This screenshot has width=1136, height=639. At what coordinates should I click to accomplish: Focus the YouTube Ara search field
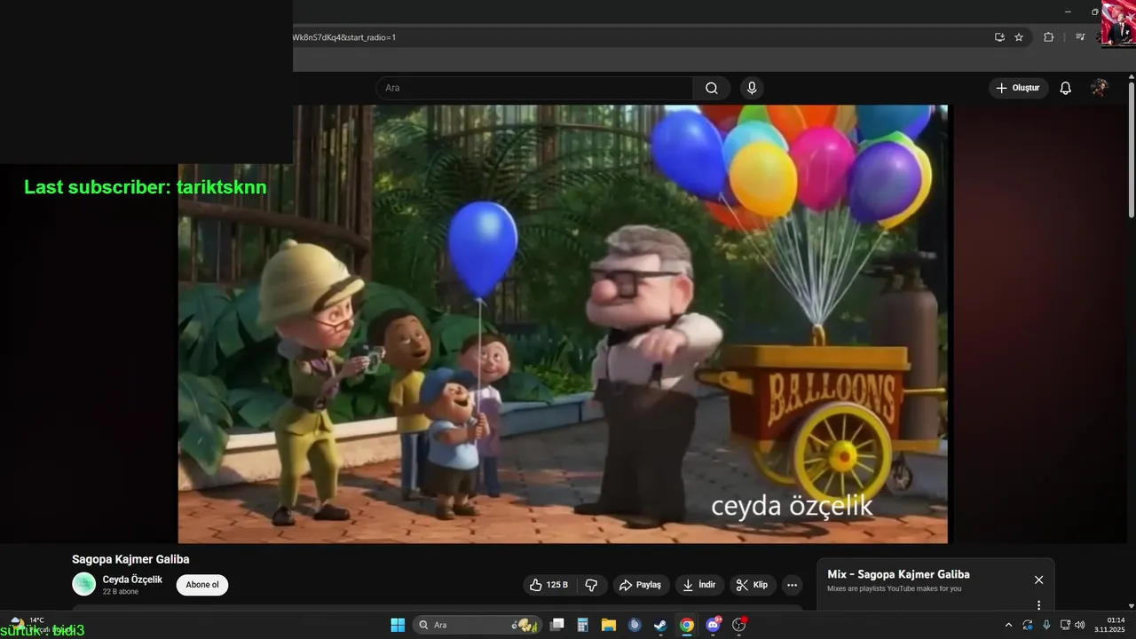click(x=534, y=88)
